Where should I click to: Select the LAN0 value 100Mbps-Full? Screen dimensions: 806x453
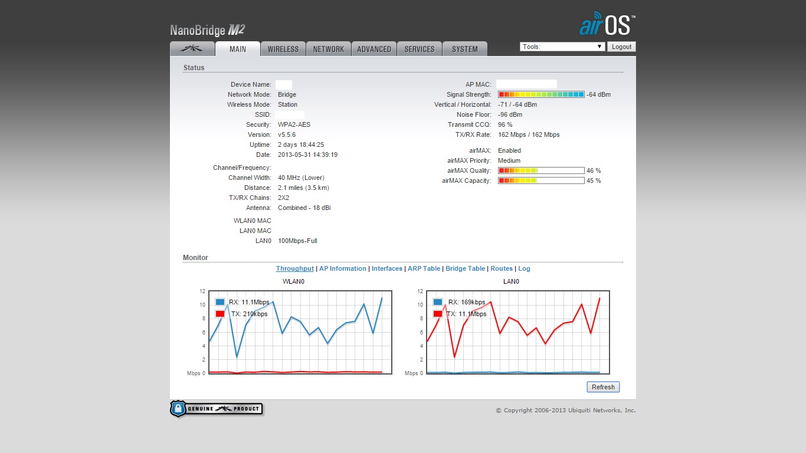point(297,241)
